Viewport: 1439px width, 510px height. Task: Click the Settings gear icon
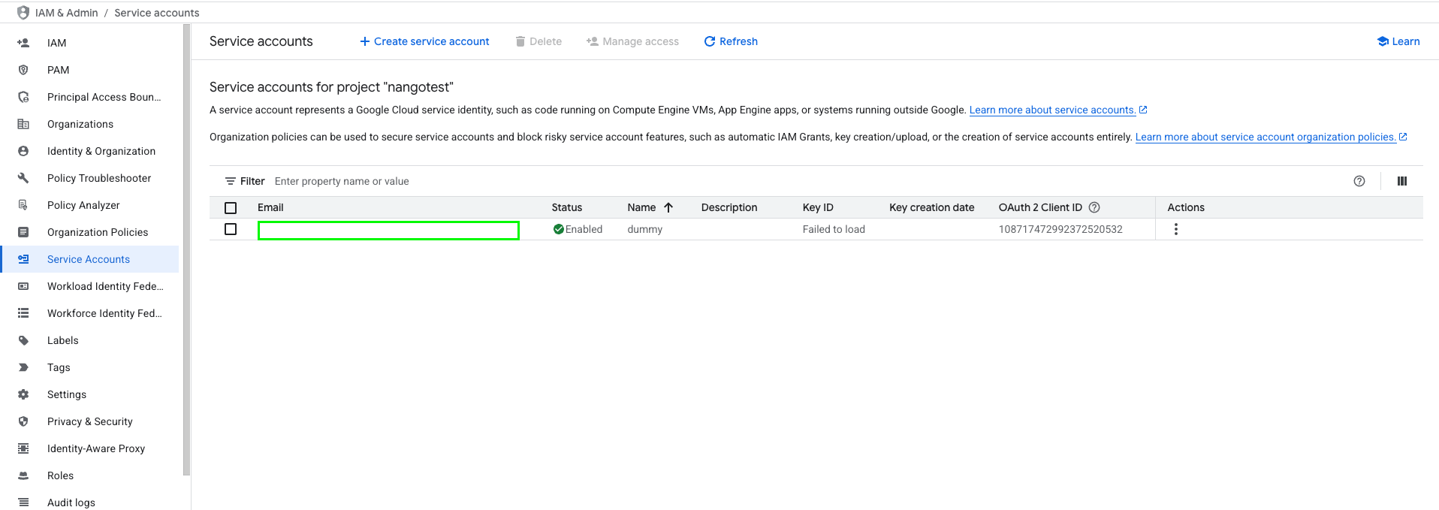[x=23, y=394]
